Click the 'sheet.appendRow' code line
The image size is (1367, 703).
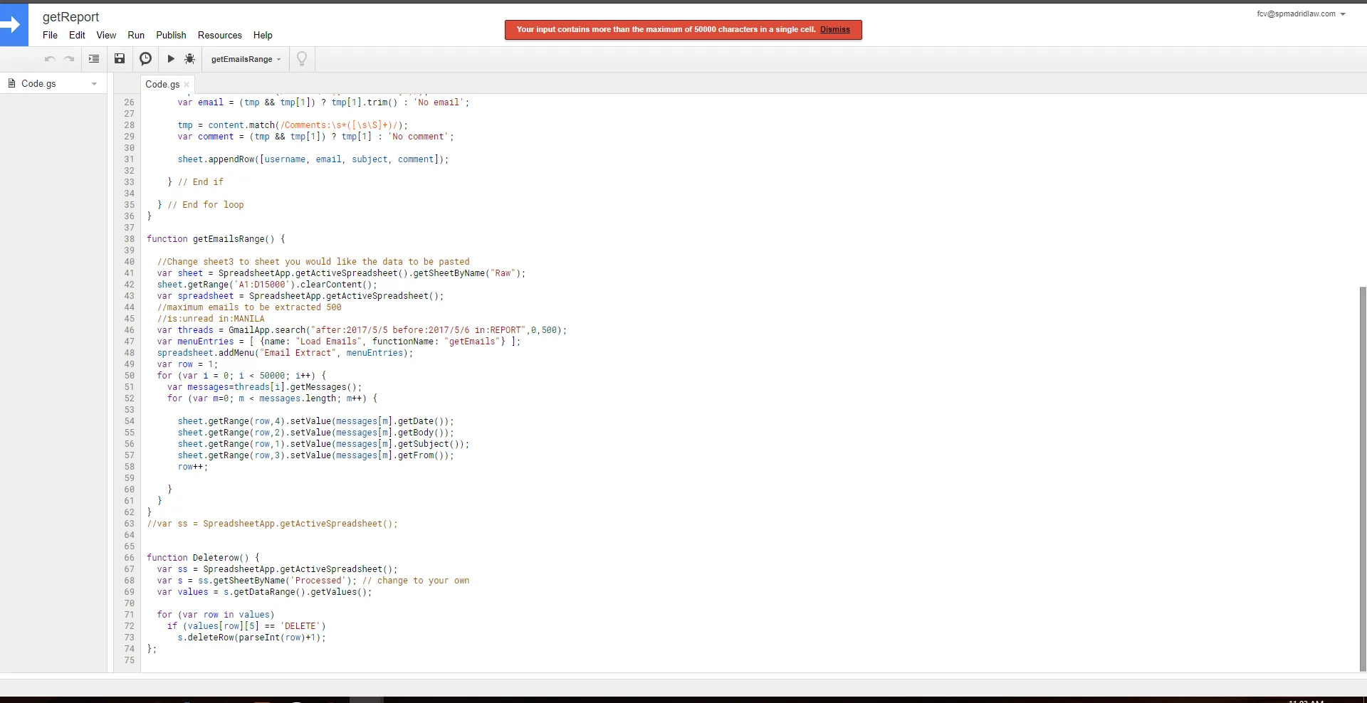313,159
